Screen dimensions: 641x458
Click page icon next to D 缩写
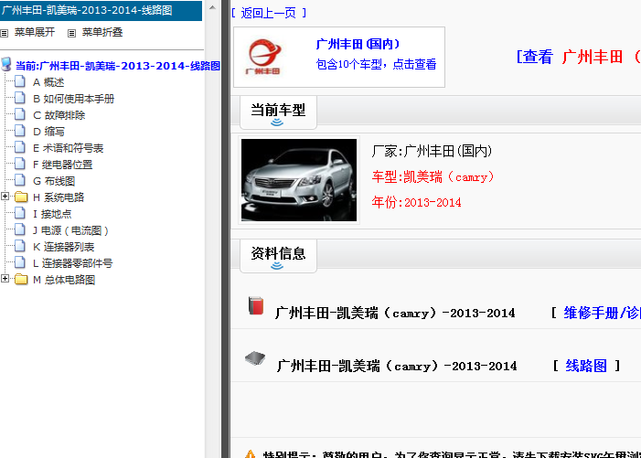point(19,131)
